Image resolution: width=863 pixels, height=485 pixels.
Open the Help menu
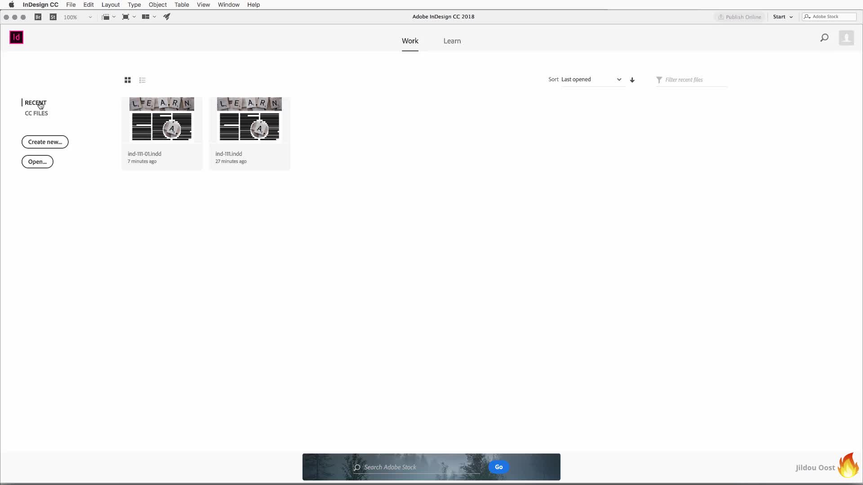[254, 4]
